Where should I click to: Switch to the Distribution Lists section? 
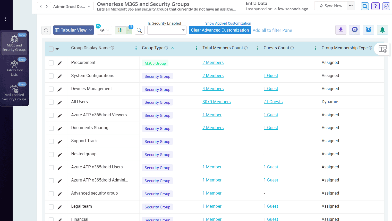[14, 67]
